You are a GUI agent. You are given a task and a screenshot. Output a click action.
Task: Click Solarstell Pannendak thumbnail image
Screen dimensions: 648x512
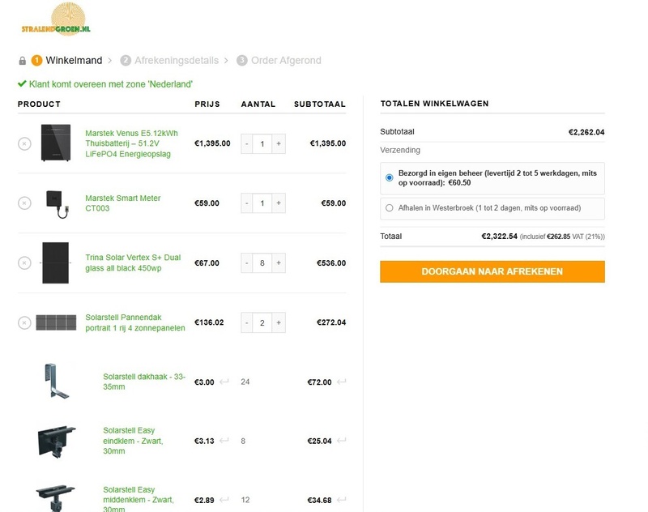pyautogui.click(x=56, y=322)
